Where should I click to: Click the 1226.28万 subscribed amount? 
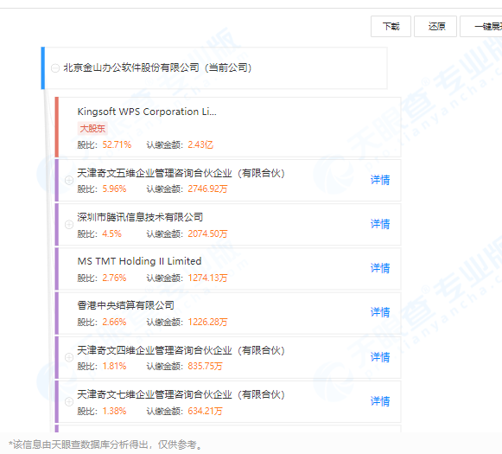click(207, 322)
